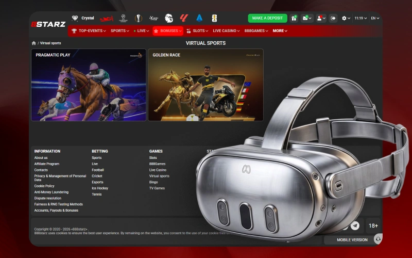
Task: Open the Pragmatic Play virtual sports card
Action: tap(89, 85)
